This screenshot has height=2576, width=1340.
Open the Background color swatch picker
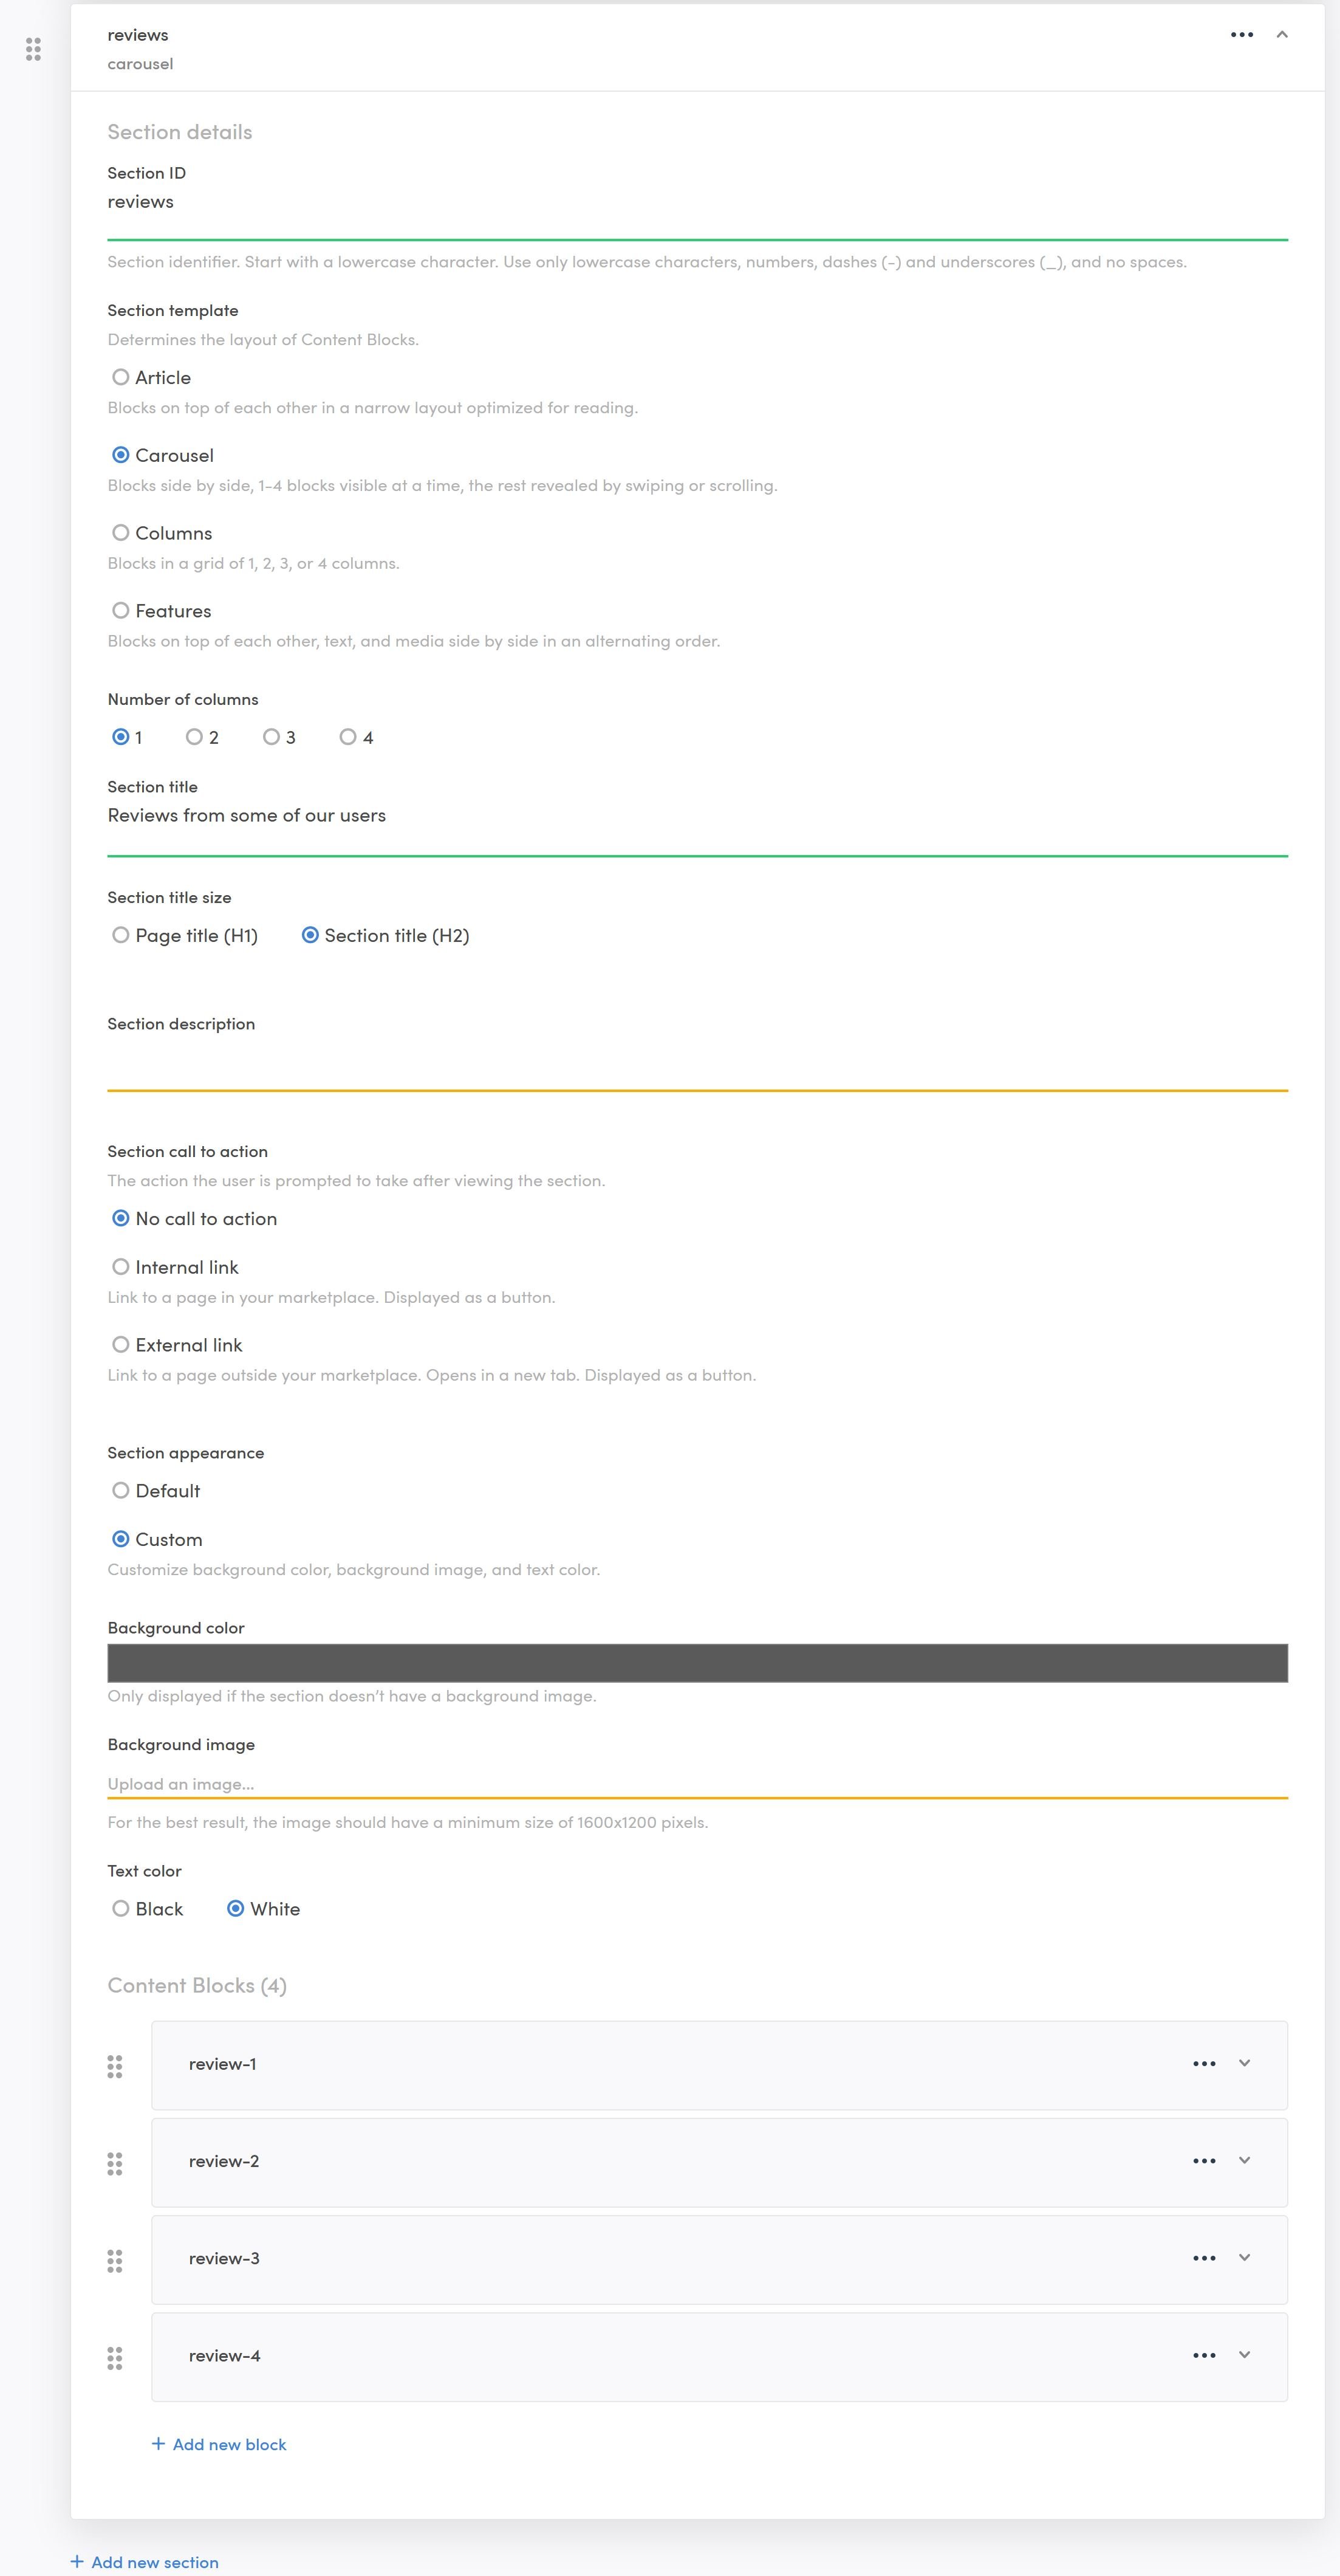[697, 1662]
